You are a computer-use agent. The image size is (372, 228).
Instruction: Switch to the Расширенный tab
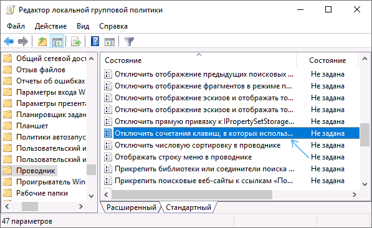point(131,207)
